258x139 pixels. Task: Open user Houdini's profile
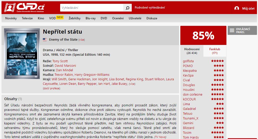[x=189, y=90]
